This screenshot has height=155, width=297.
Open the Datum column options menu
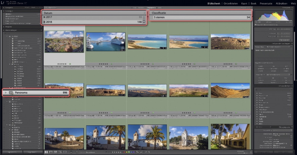(144, 13)
